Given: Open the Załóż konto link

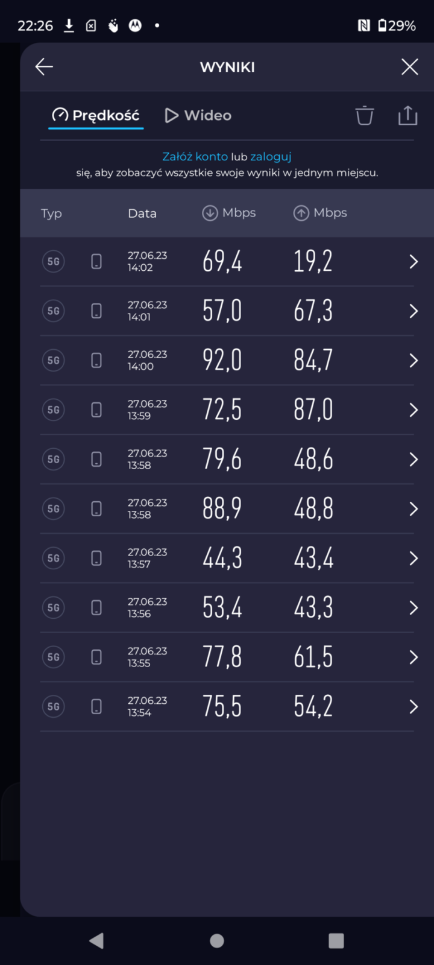Looking at the screenshot, I should pos(195,157).
